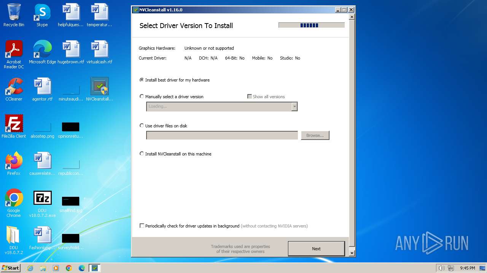Select the hugebrown.rtf file
The width and height of the screenshot is (487, 273).
pyautogui.click(x=71, y=53)
